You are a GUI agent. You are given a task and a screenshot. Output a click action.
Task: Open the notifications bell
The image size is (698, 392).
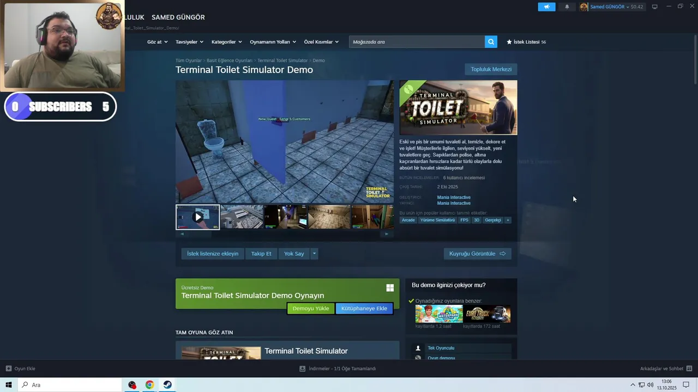[x=567, y=7]
